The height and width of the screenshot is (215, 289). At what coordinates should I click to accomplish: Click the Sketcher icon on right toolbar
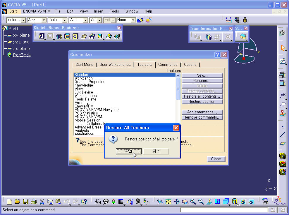[x=282, y=61]
